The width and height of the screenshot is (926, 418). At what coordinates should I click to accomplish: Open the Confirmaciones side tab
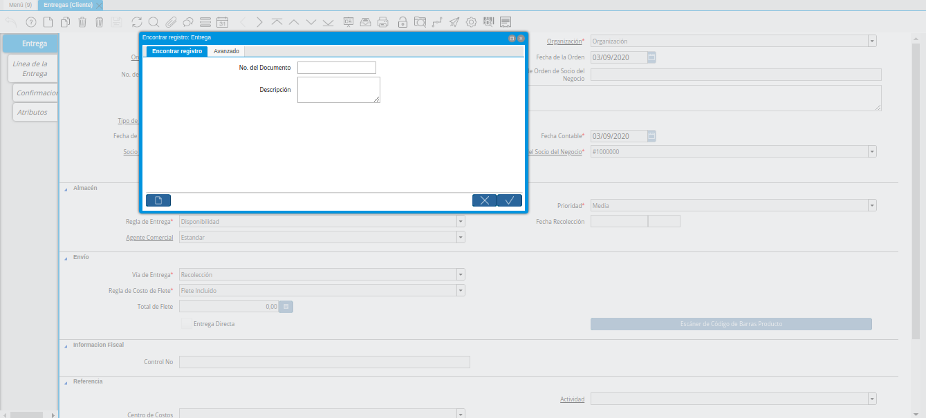(36, 93)
